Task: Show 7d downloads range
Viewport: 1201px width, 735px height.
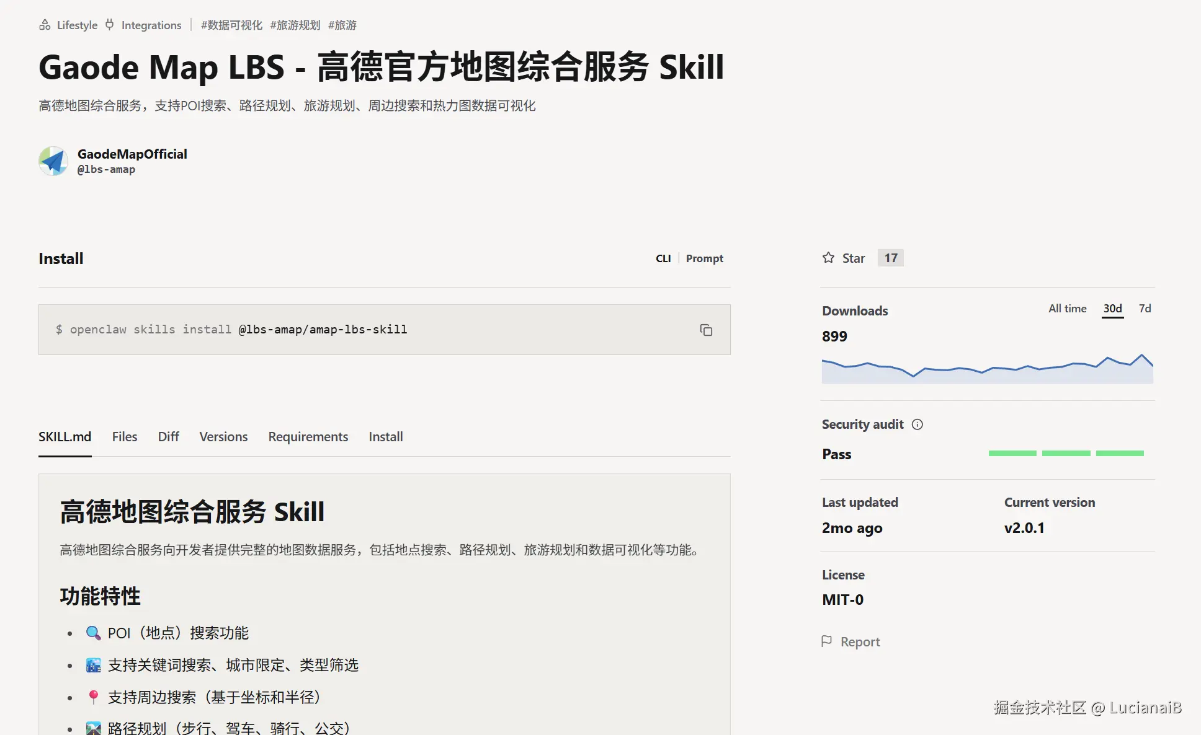Action: click(1145, 309)
